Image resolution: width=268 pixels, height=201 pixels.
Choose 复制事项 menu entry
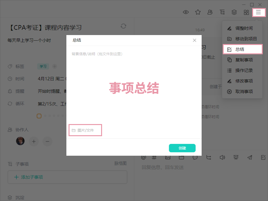(242, 60)
